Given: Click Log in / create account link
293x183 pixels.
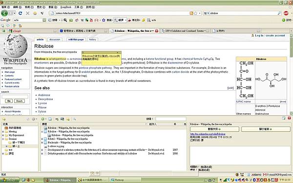Looking at the screenshot, I should coord(270,35).
